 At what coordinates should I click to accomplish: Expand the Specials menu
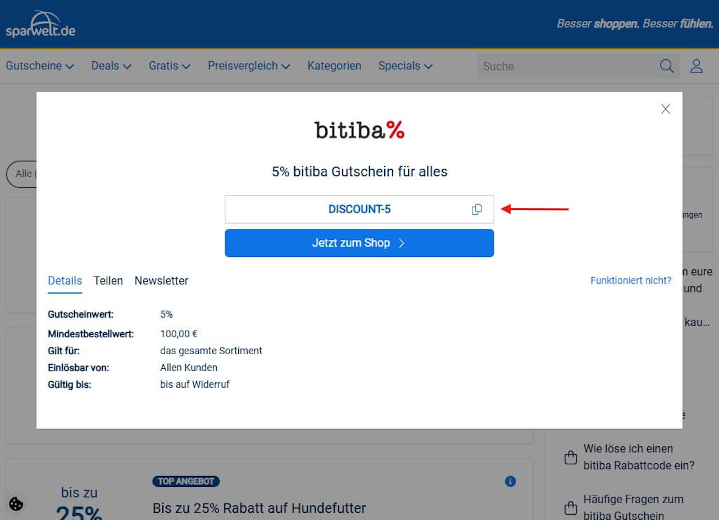tap(405, 66)
